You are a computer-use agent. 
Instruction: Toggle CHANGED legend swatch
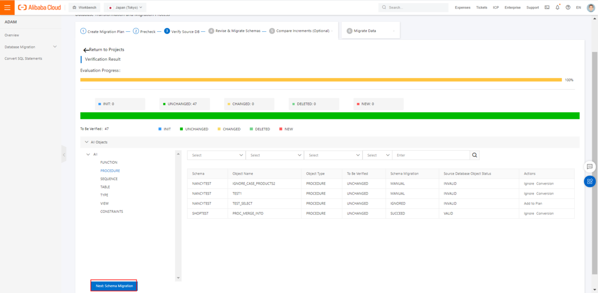point(219,129)
